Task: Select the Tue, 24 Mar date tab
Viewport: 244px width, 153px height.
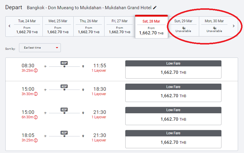Action: pyautogui.click(x=27, y=26)
